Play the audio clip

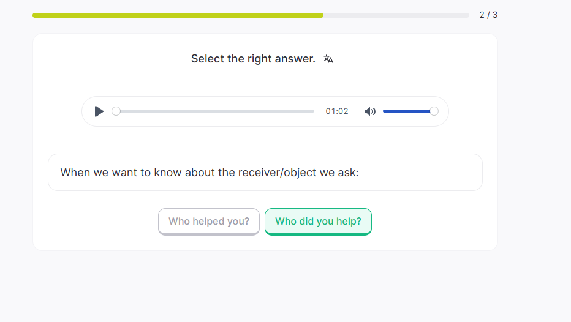(99, 111)
